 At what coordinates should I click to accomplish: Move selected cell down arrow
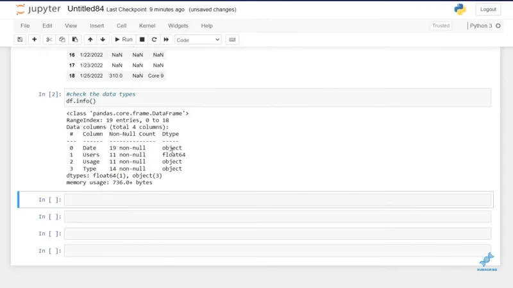click(103, 40)
